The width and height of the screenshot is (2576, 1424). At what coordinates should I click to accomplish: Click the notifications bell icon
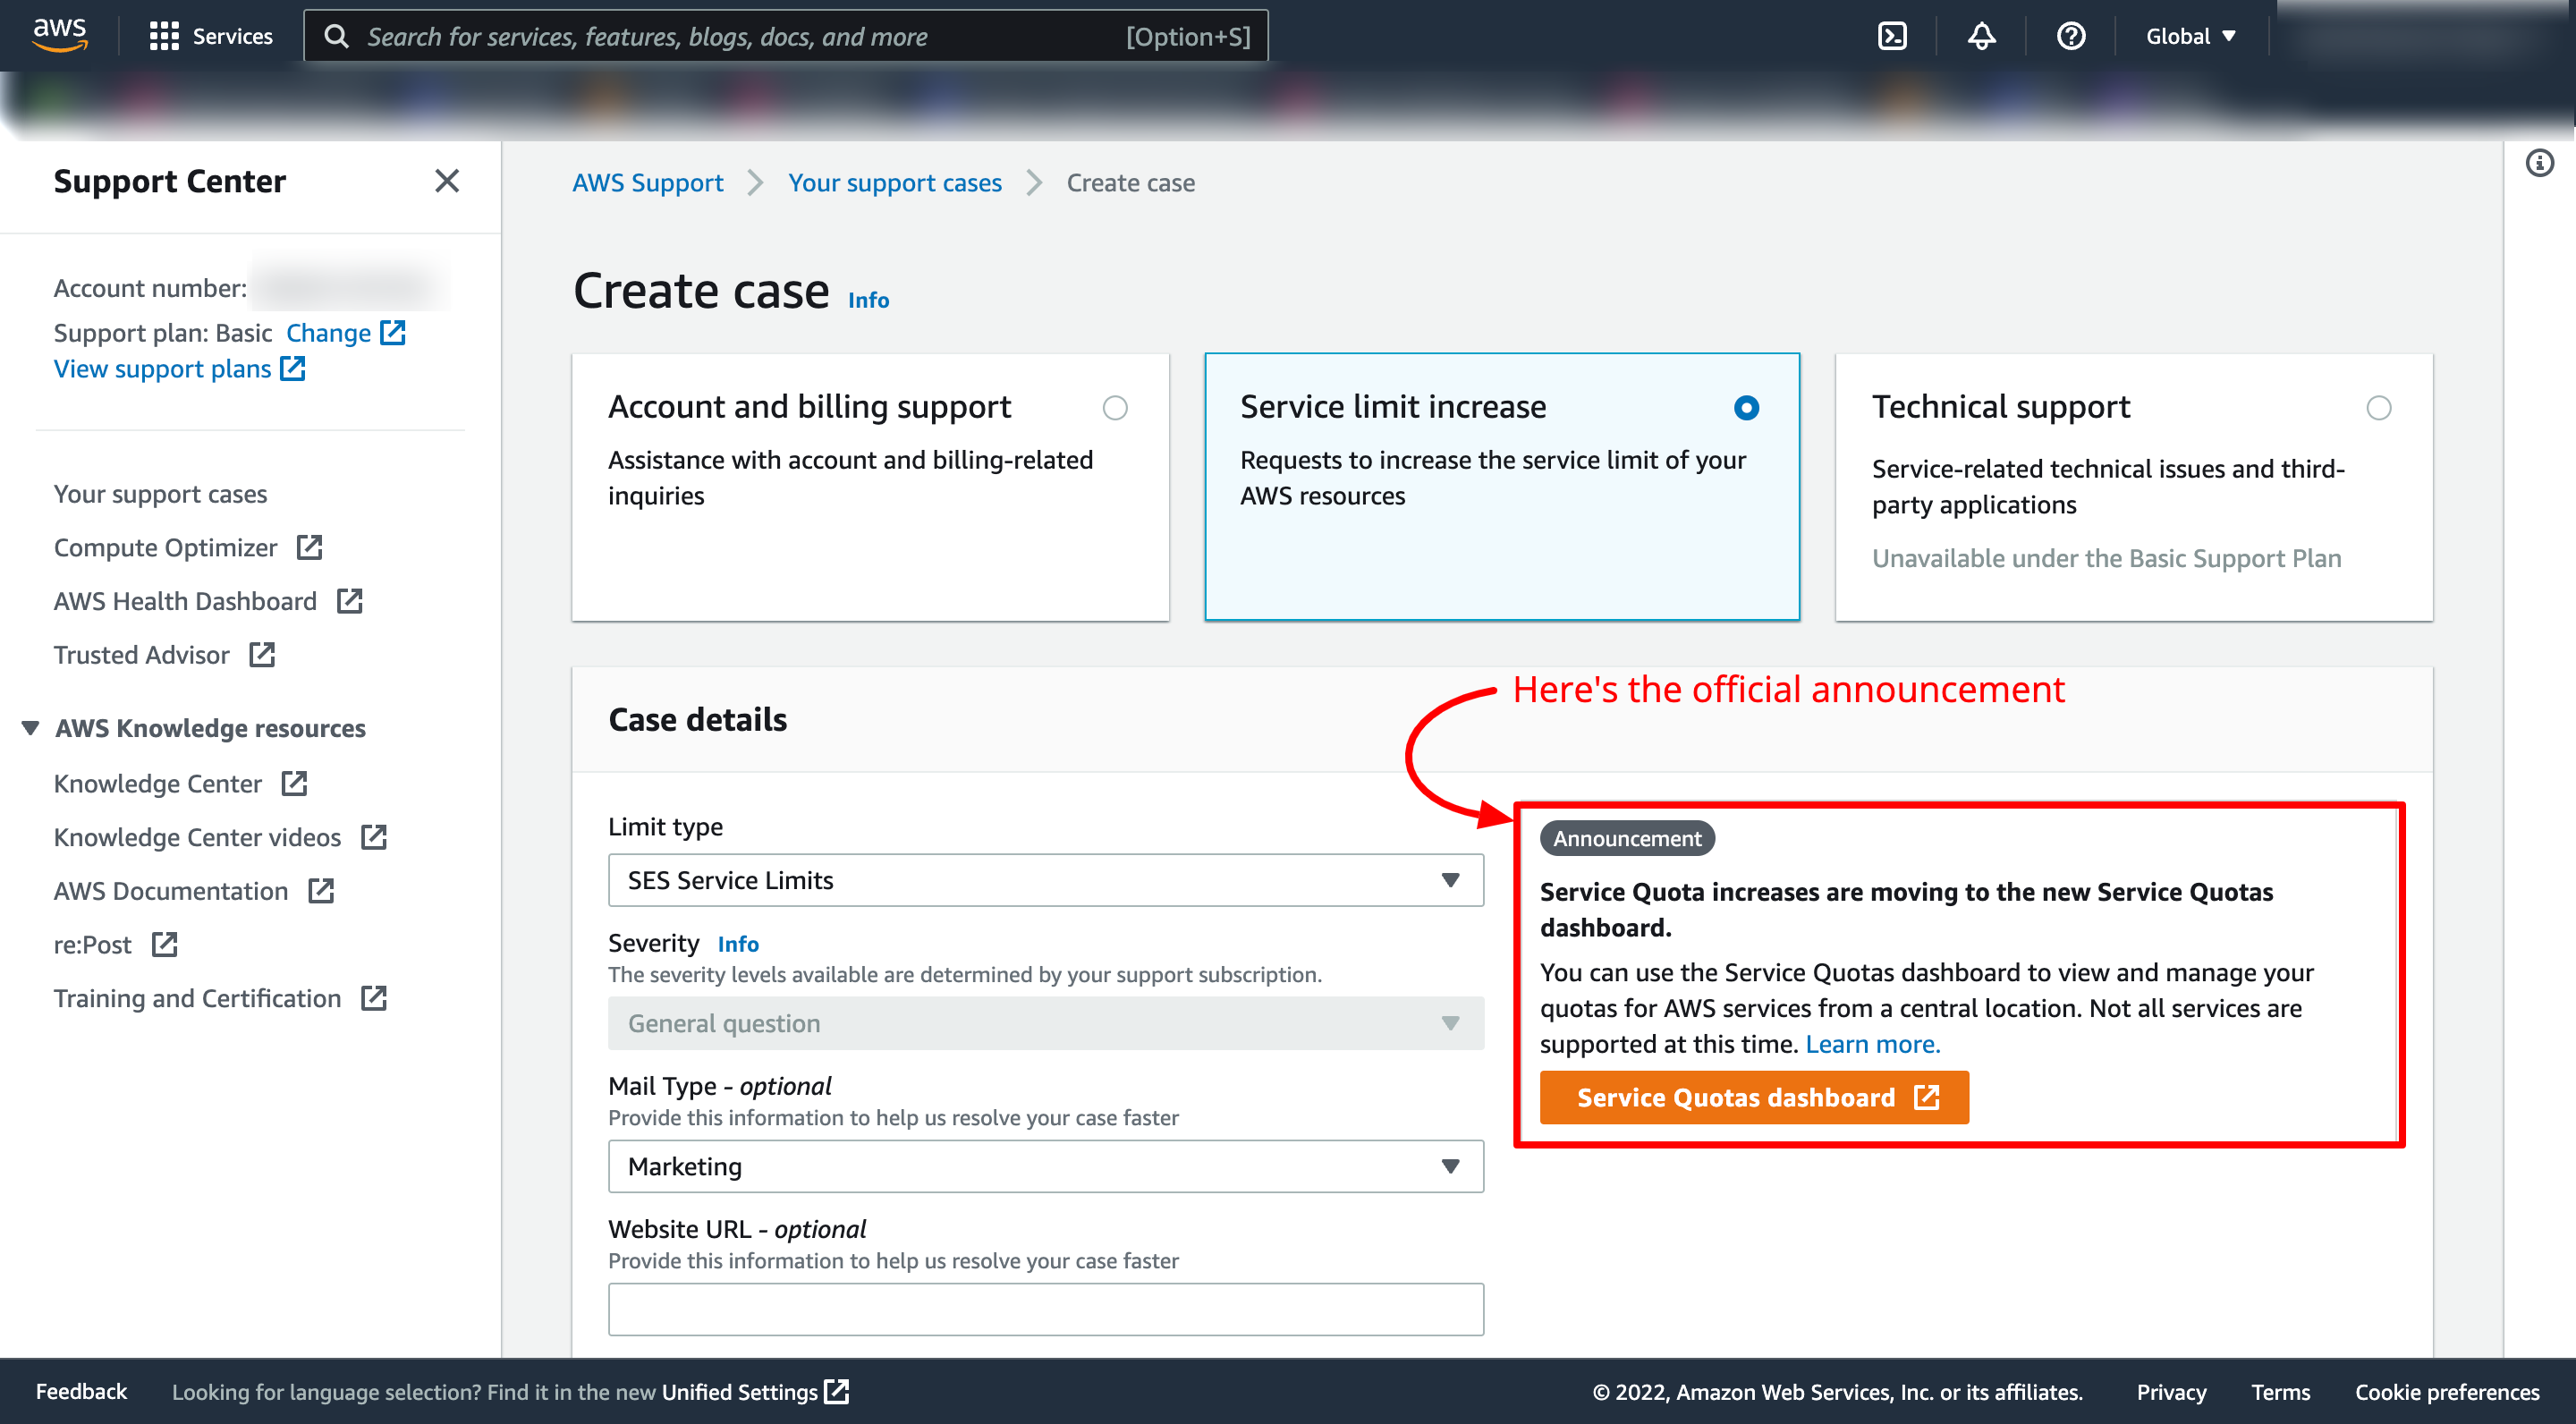[1981, 36]
